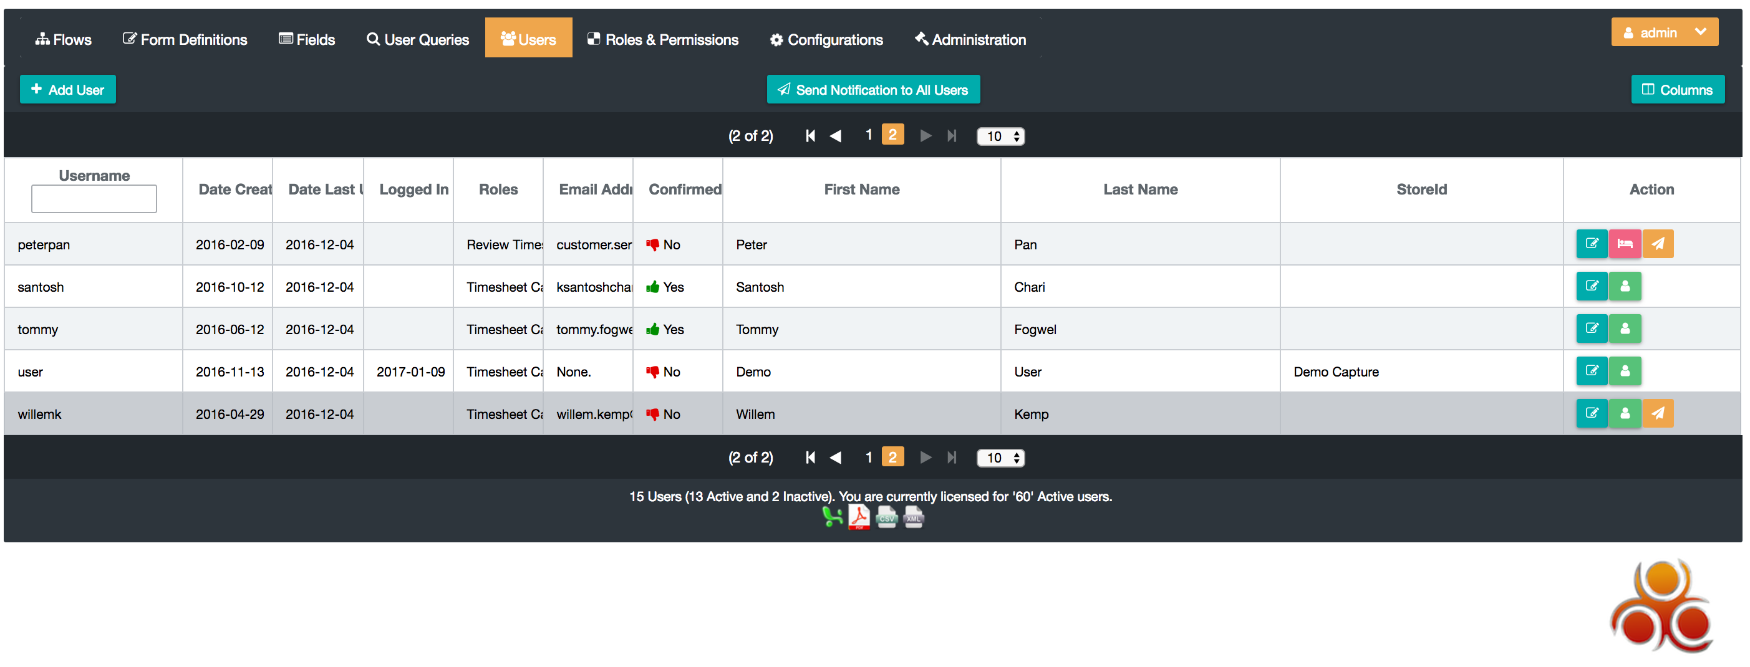Select page 2 in bottom paginator
Screen dimensions: 1750x667
click(892, 456)
